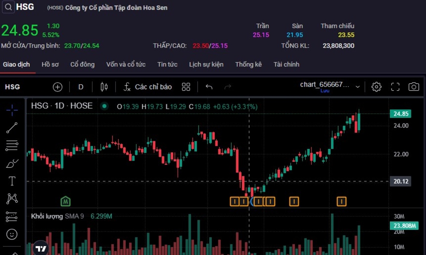Switch to the Tin tức tab

(x=167, y=64)
